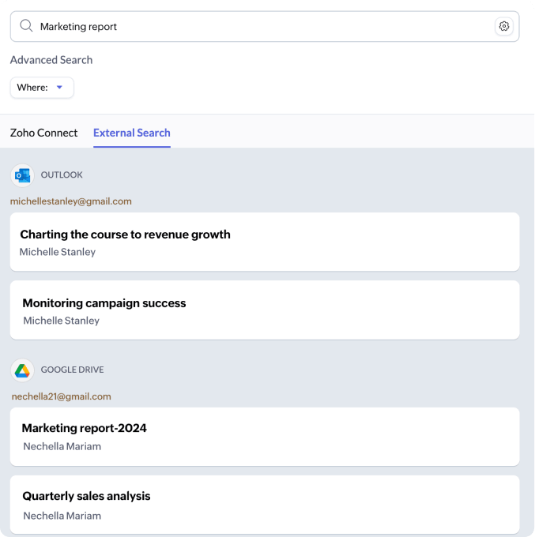
Task: Click the nechella21@gmail.com account address
Action: pyautogui.click(x=61, y=396)
